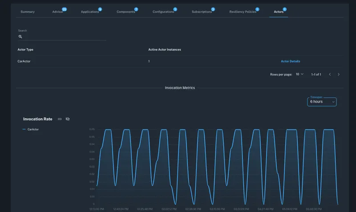Open the Actor Details link
The width and height of the screenshot is (356, 212).
290,61
